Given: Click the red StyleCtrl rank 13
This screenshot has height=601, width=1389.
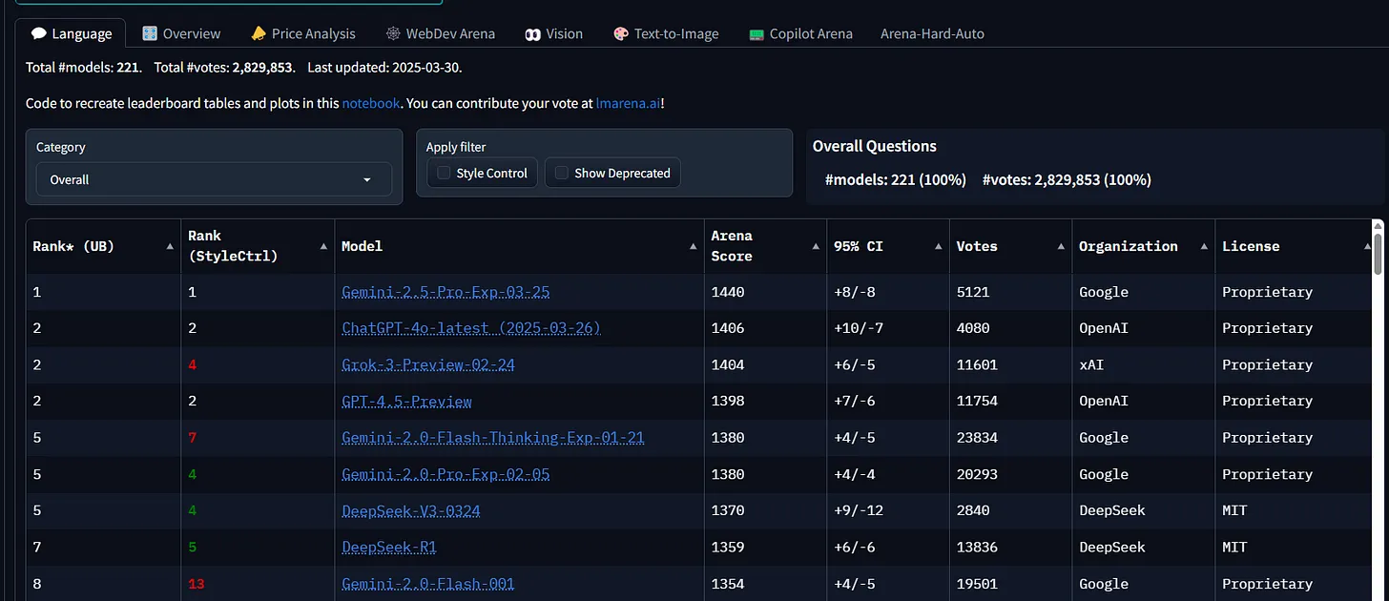Looking at the screenshot, I should pyautogui.click(x=197, y=584).
